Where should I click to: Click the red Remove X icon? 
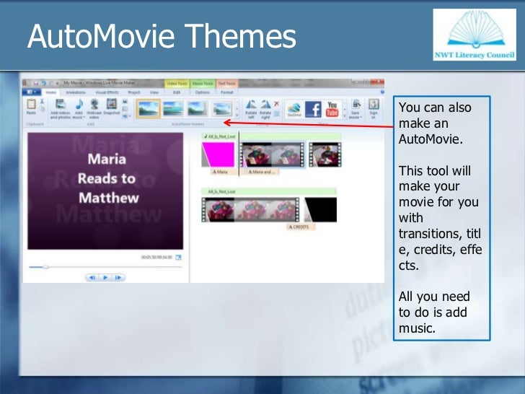click(277, 103)
